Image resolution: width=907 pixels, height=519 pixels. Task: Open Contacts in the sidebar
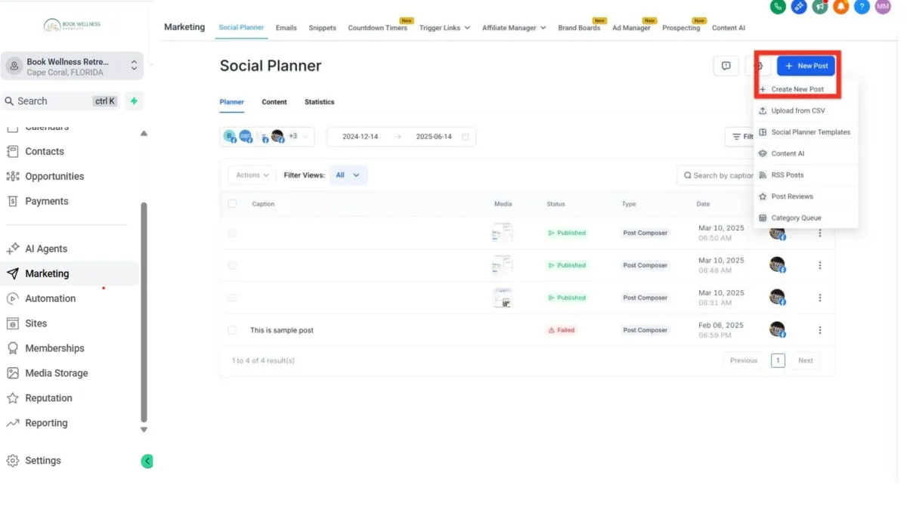click(45, 151)
